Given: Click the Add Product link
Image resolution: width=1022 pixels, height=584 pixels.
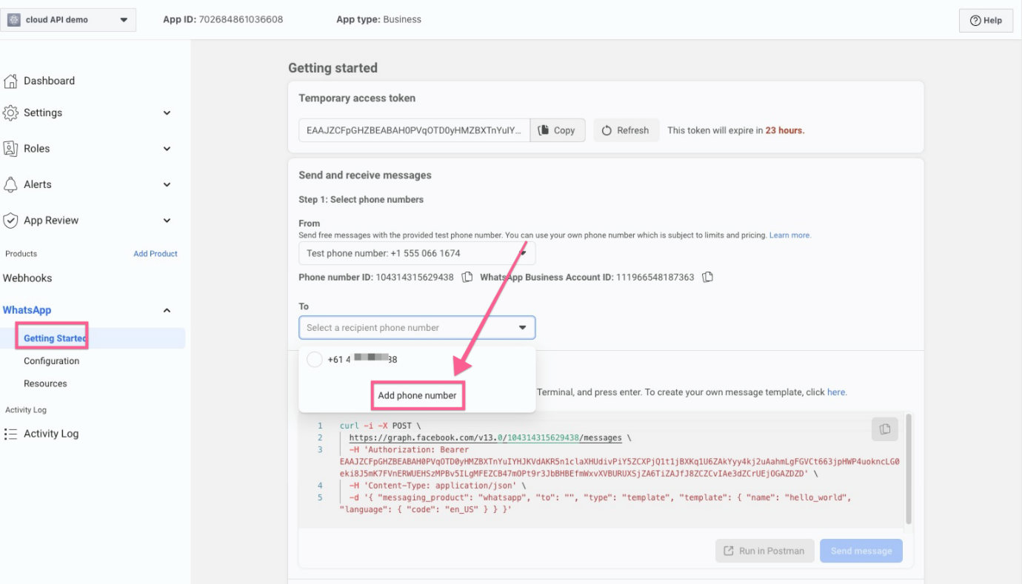Looking at the screenshot, I should pos(156,254).
